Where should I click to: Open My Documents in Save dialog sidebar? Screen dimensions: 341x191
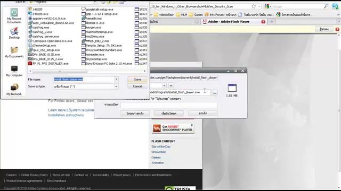(x=14, y=52)
